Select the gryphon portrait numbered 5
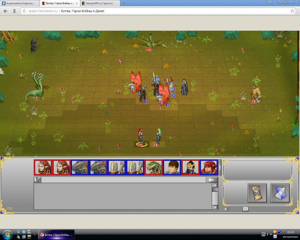Viewport: 300px width, 240px height. pyautogui.click(x=98, y=167)
